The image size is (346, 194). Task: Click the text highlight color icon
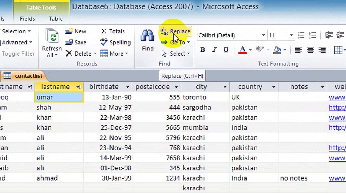(259, 49)
